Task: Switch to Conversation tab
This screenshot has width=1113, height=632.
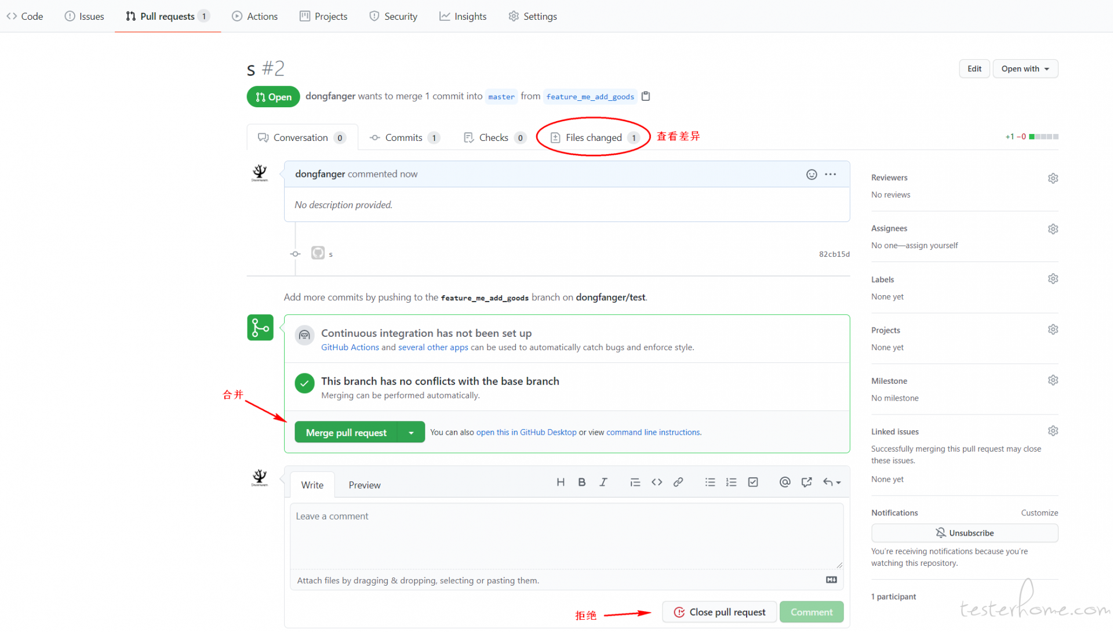Action: click(302, 137)
